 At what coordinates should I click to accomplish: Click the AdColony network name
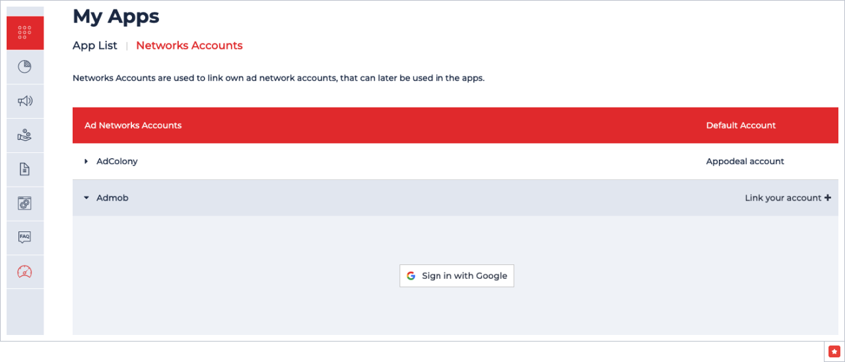click(117, 162)
